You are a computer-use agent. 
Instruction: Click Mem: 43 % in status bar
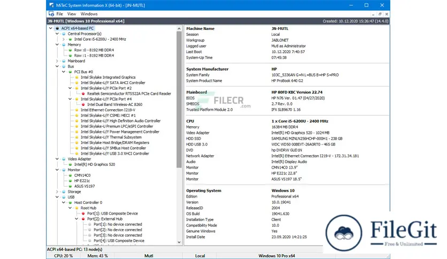pos(97,256)
